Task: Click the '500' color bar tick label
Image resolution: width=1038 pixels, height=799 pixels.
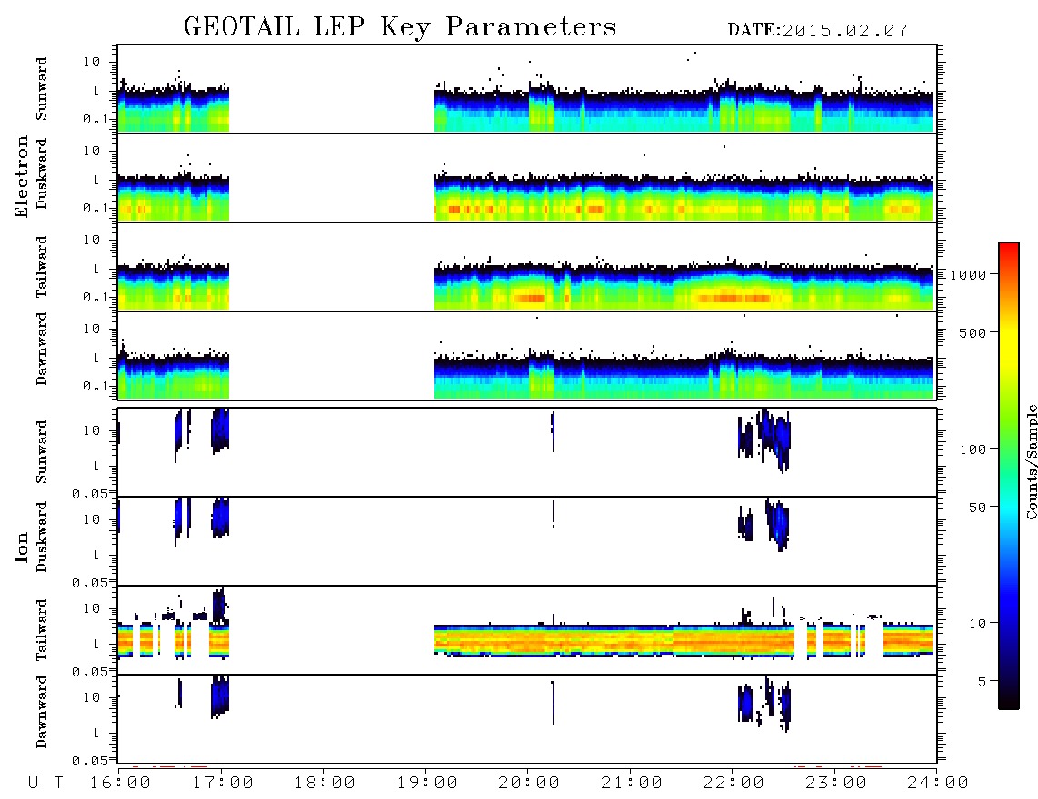Action: click(973, 332)
